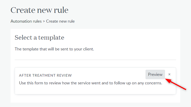This screenshot has width=191, height=107.
Task: Click the word 'template' in the section heading
Action: 51,38
